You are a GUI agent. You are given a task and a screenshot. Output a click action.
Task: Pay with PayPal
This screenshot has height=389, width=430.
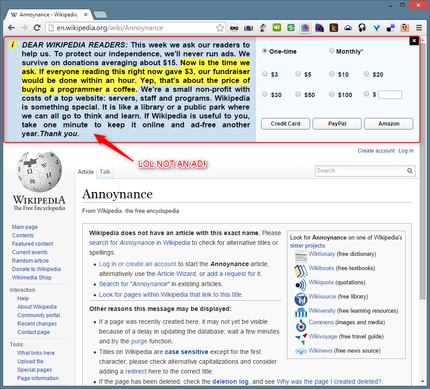coord(337,124)
